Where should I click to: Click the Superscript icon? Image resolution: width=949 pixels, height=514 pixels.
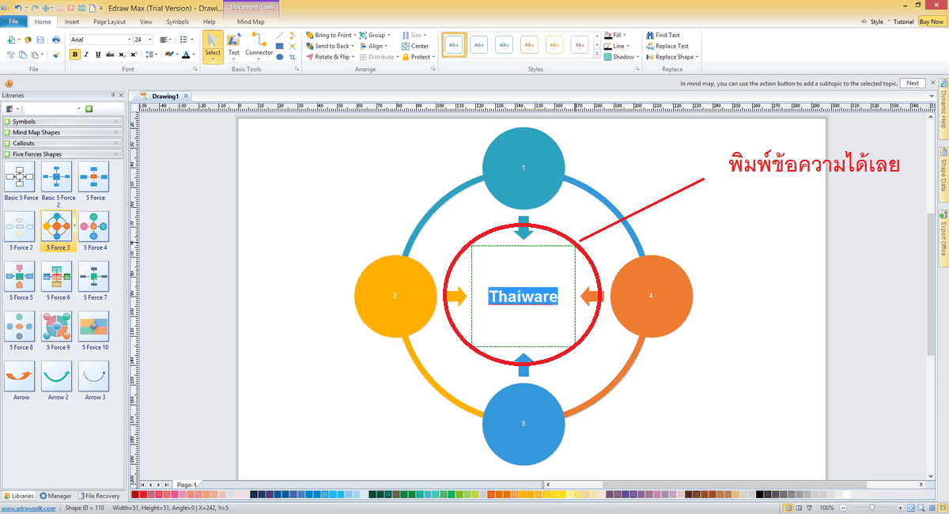(134, 55)
